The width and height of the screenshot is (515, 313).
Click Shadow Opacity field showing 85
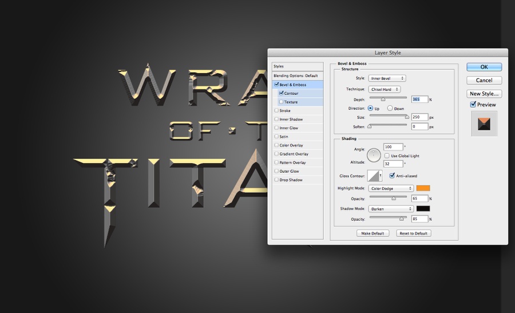[x=420, y=219]
